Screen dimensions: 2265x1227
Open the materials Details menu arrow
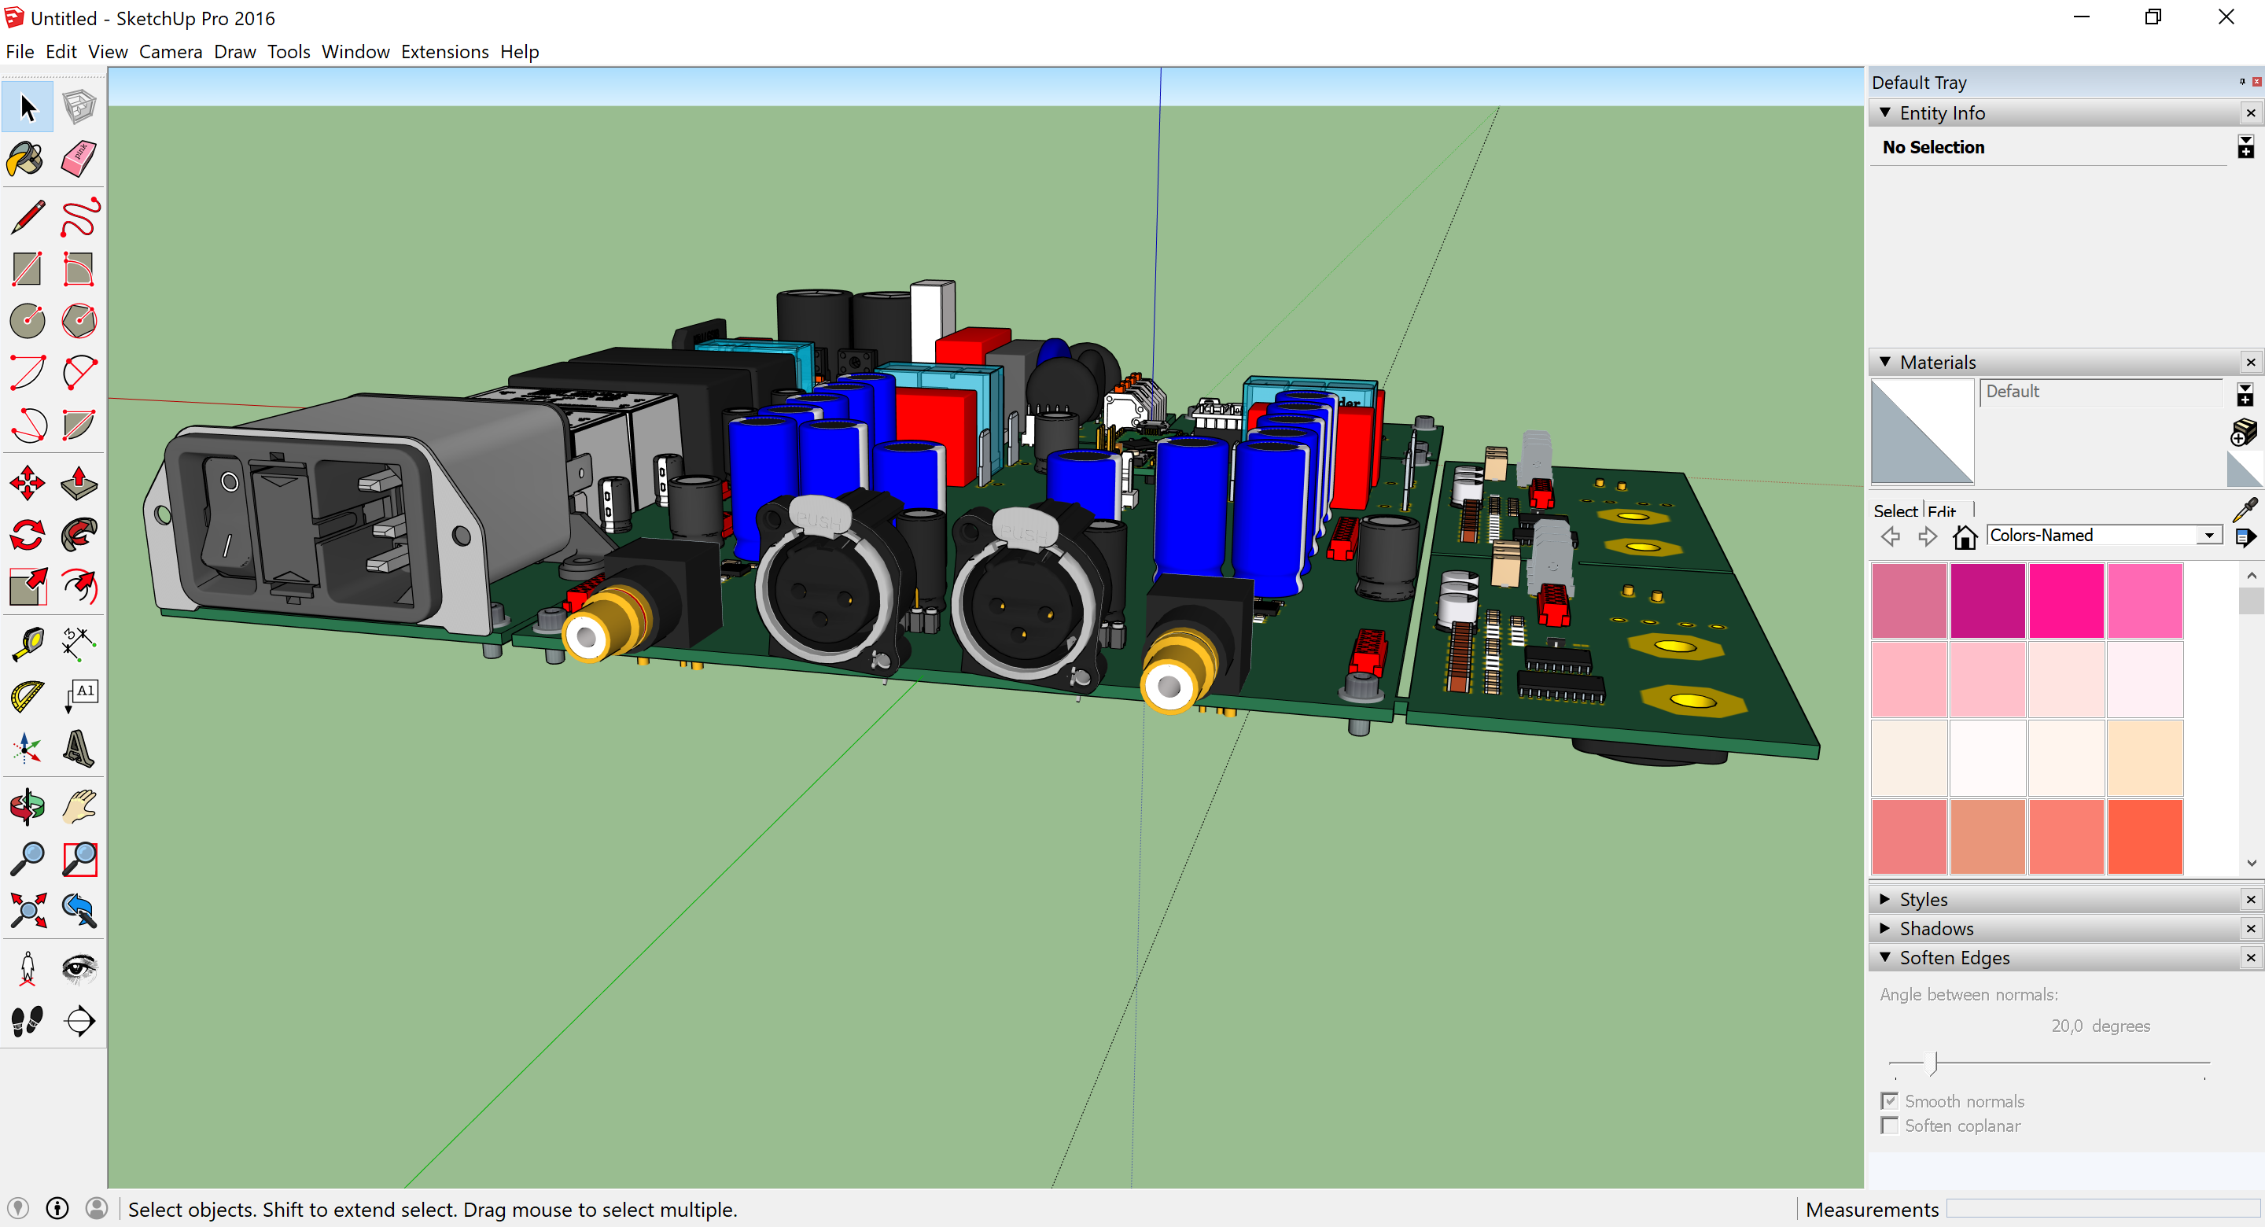(x=2245, y=536)
